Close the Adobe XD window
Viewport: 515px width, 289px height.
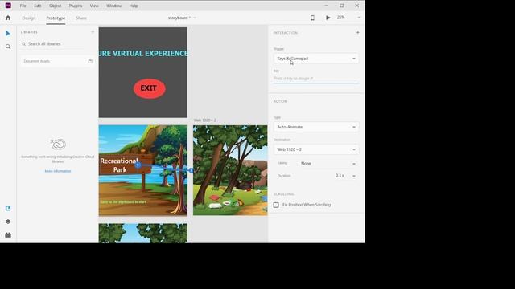click(357, 6)
